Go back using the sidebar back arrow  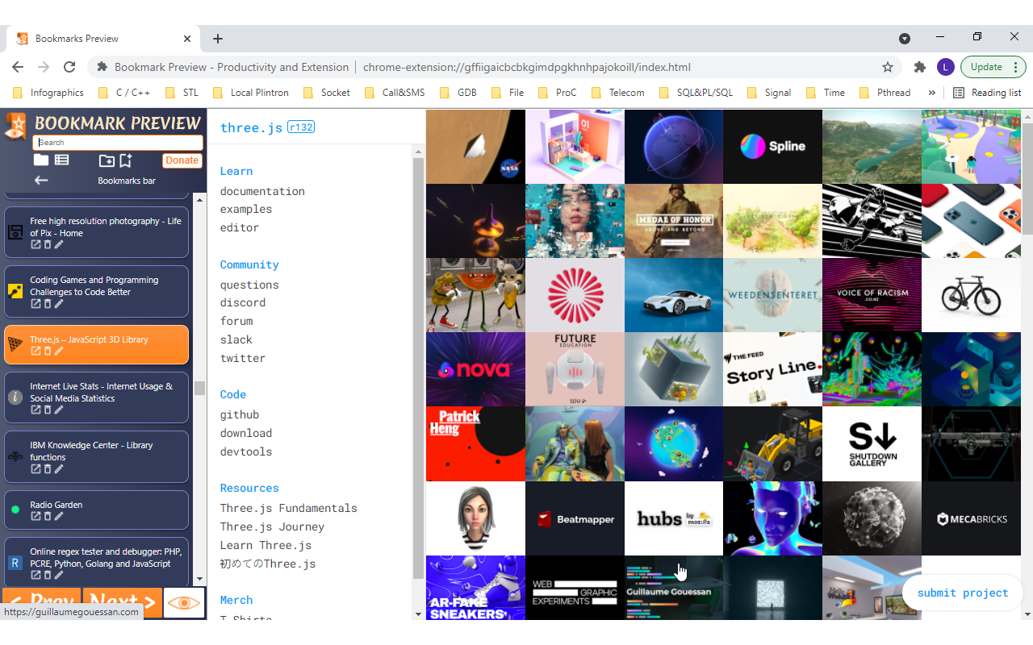41,181
